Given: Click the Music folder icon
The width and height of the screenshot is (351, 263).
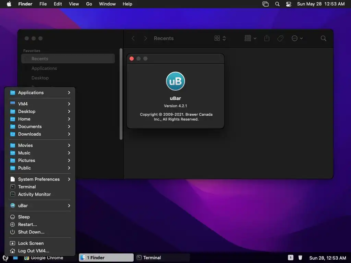Looking at the screenshot, I should (13, 153).
